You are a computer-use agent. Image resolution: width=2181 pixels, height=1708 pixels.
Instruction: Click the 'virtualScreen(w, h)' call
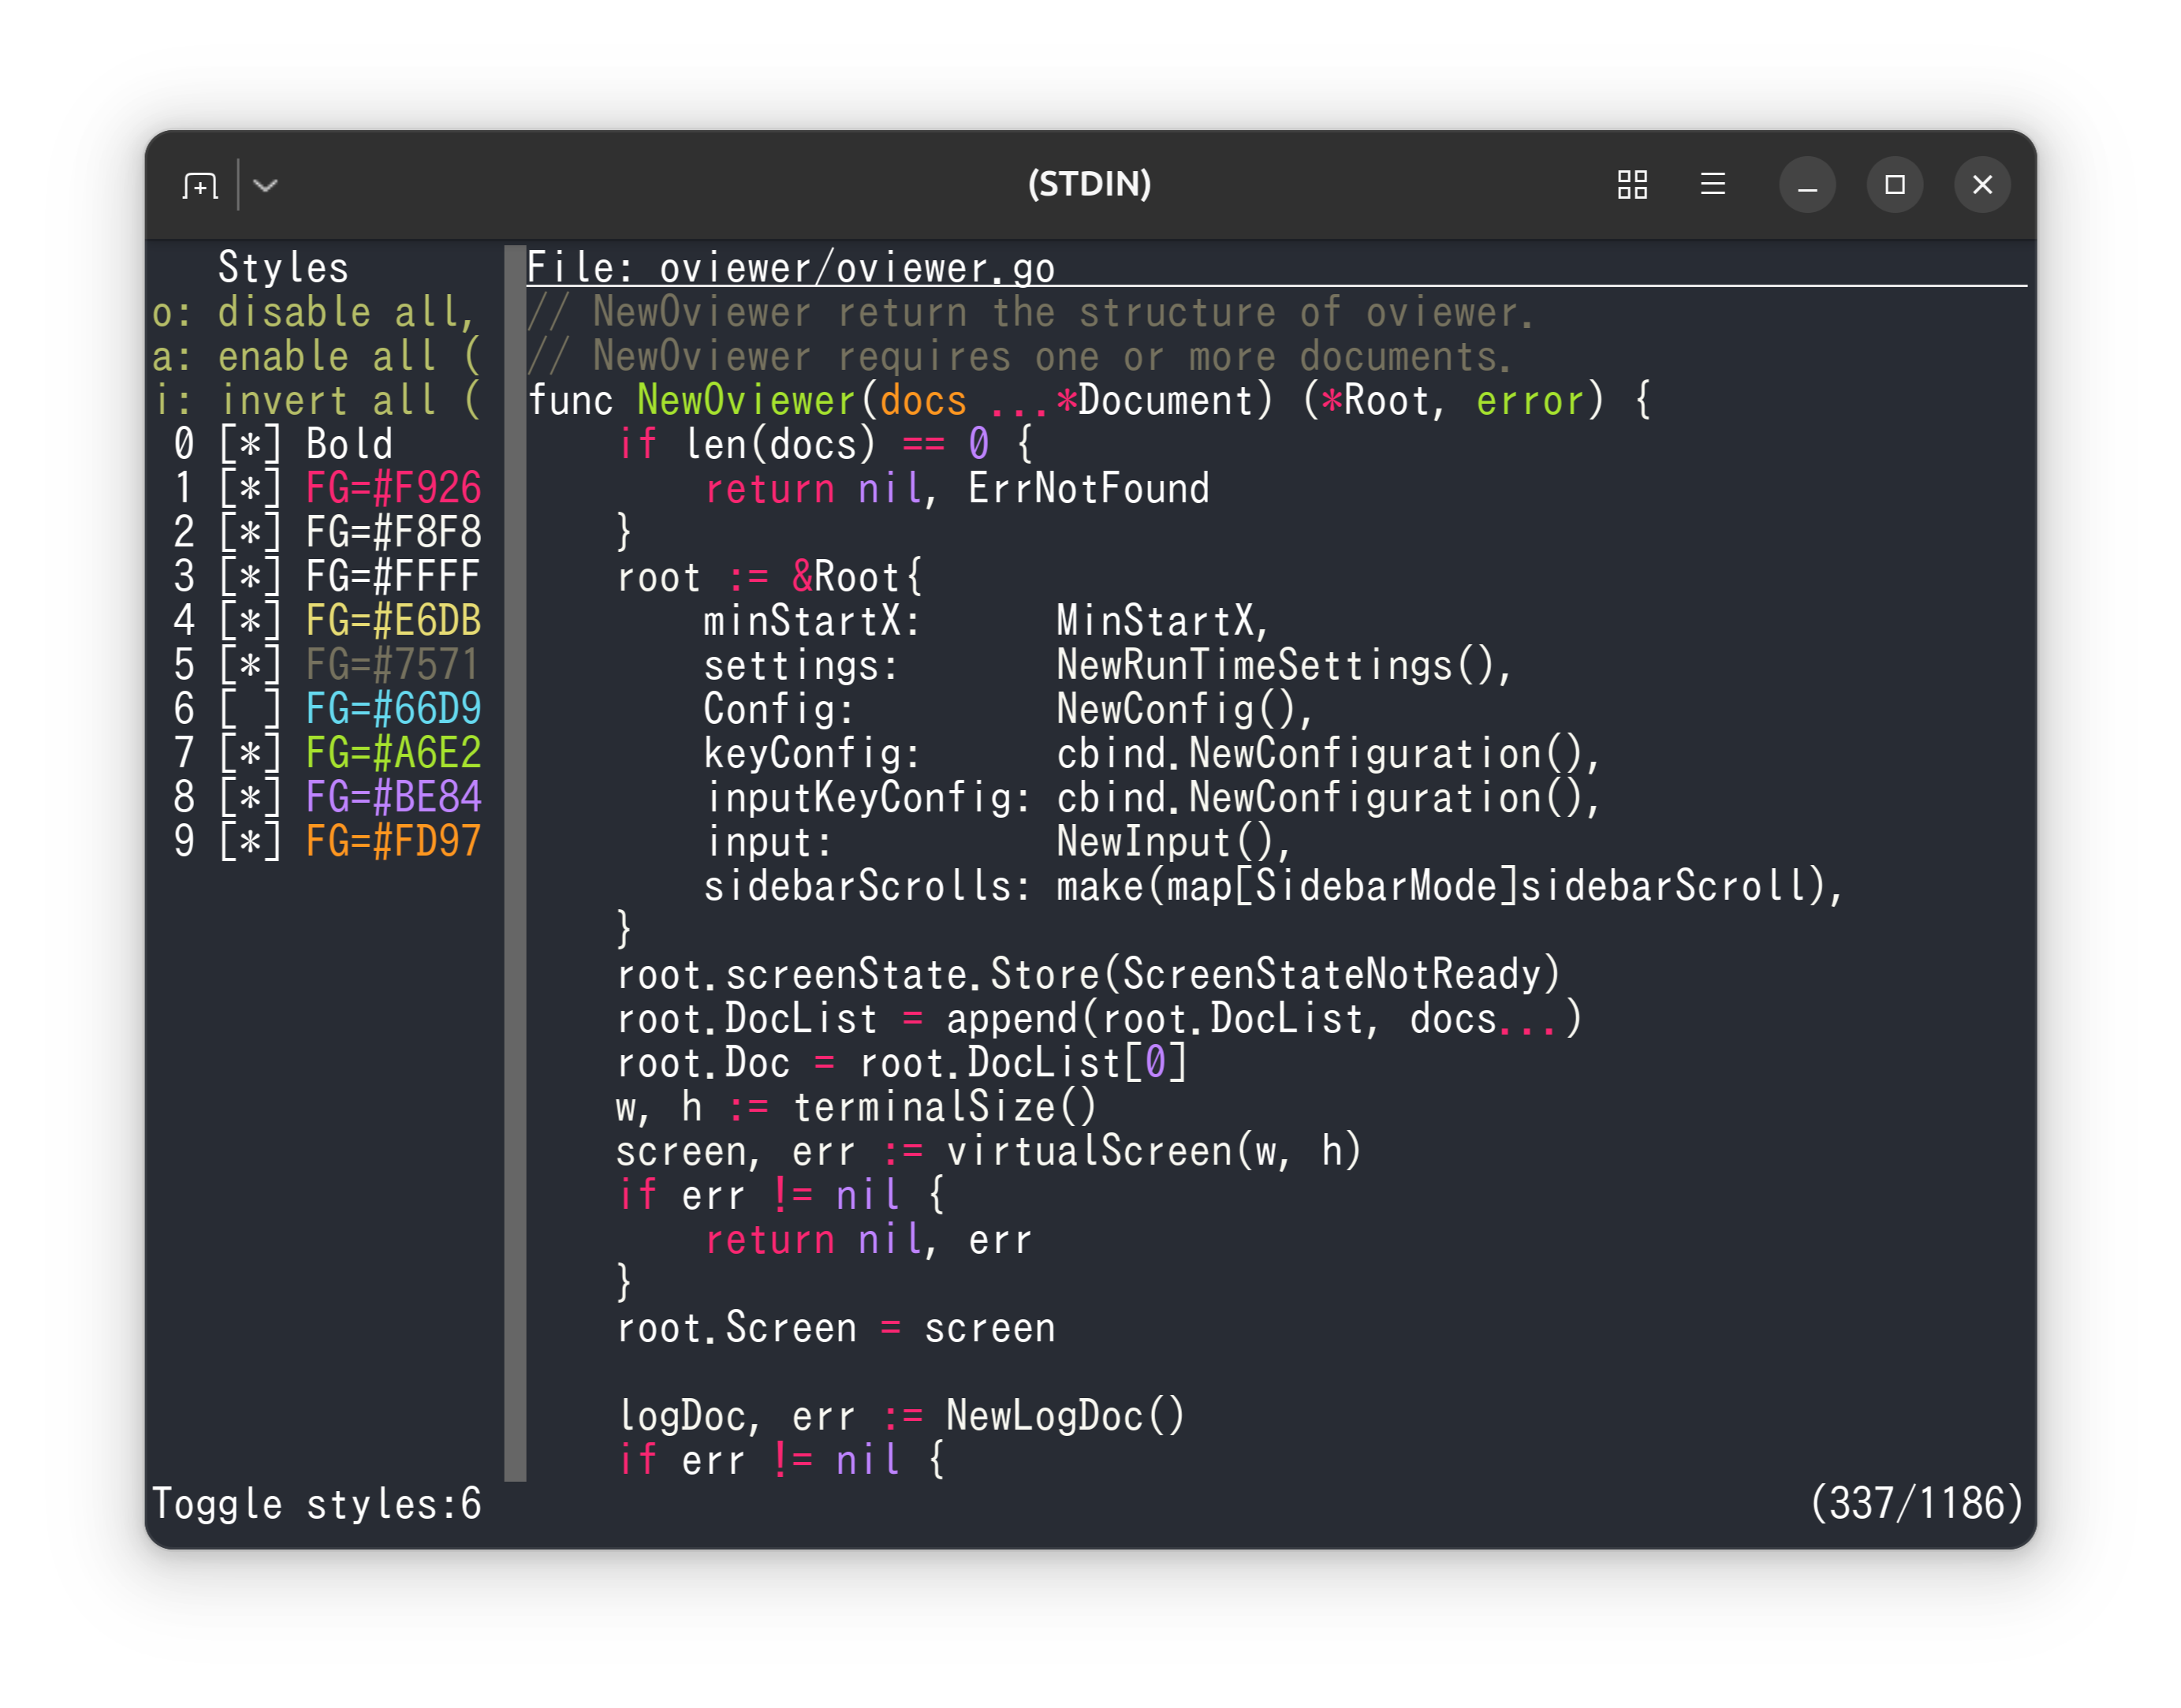pyautogui.click(x=1154, y=1150)
